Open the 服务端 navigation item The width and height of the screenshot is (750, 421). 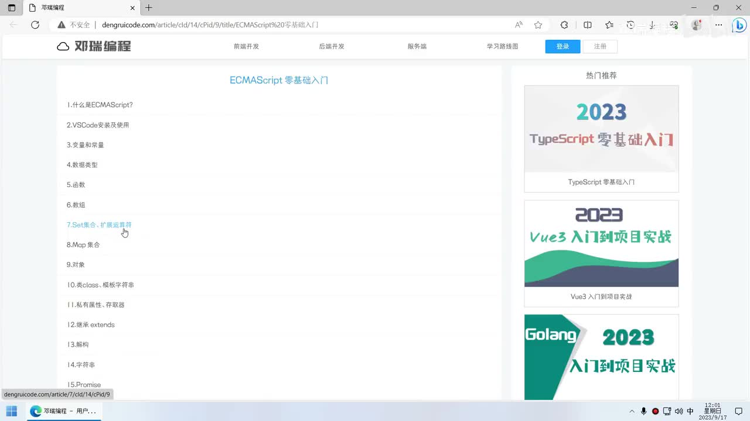(417, 46)
